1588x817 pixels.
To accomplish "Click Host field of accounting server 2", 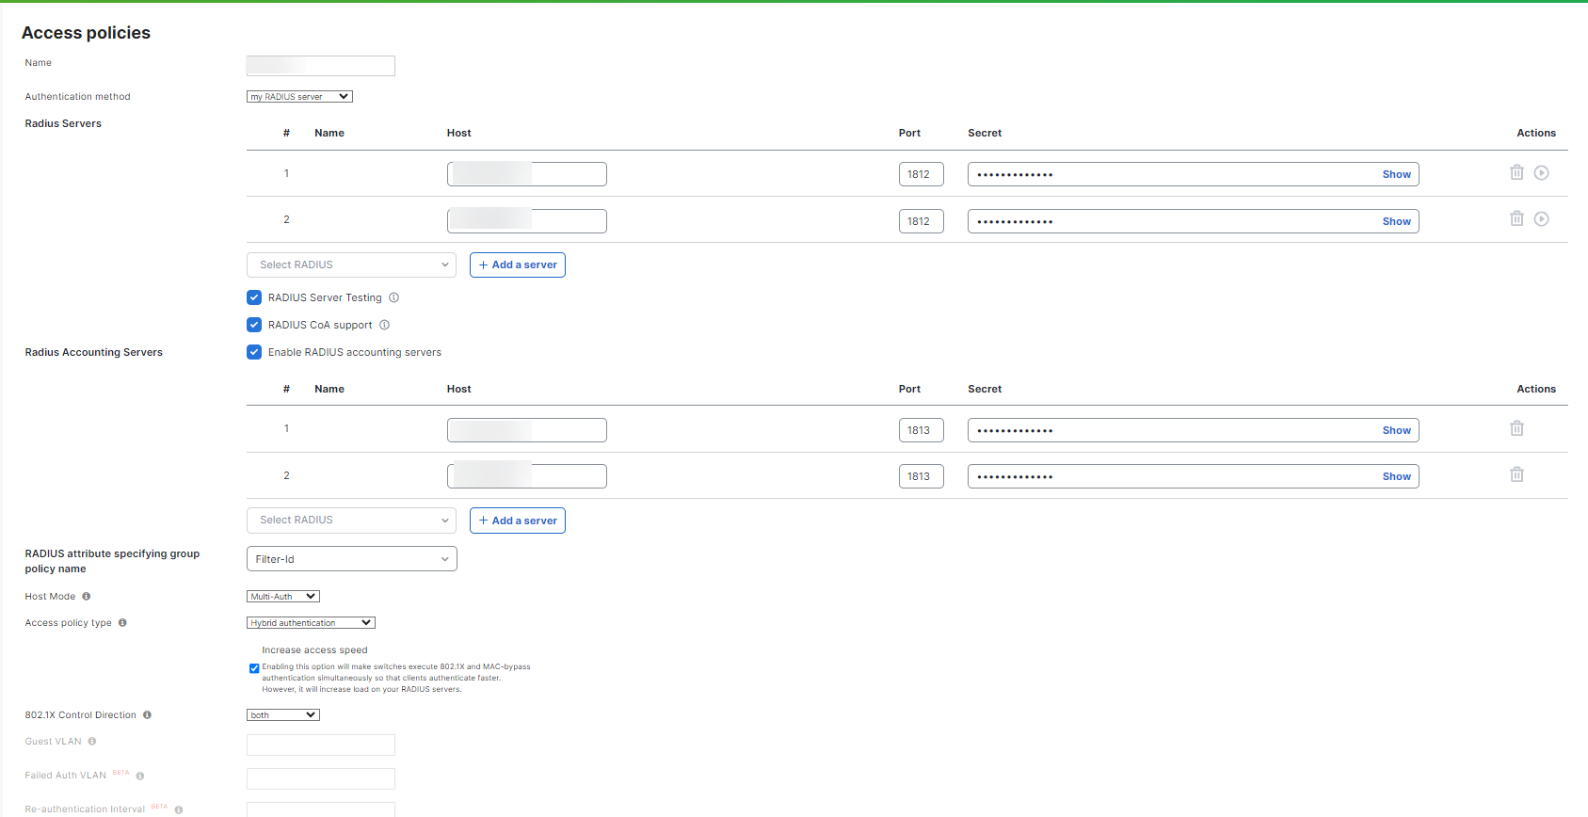I will pos(527,476).
